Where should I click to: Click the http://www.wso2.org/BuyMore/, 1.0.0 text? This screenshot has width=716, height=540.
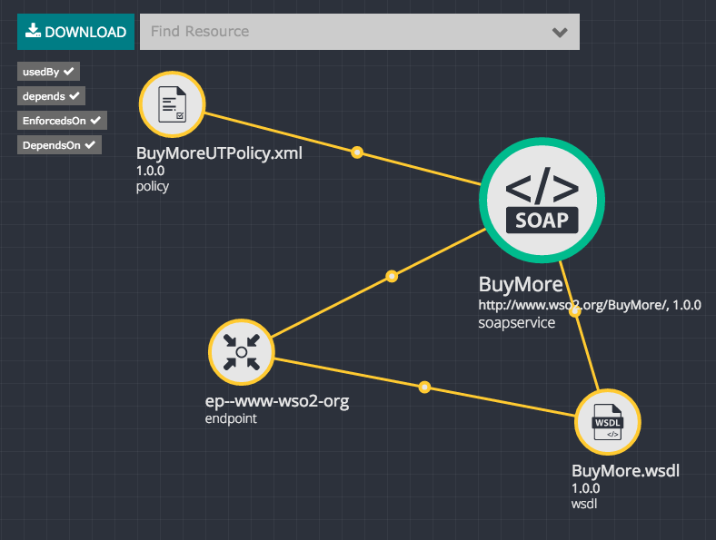click(590, 305)
